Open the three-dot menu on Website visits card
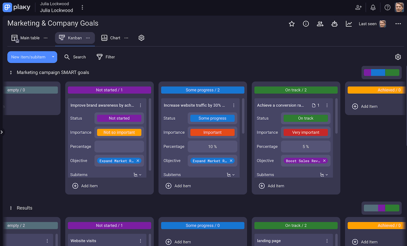This screenshot has height=246, width=407. pyautogui.click(x=140, y=241)
